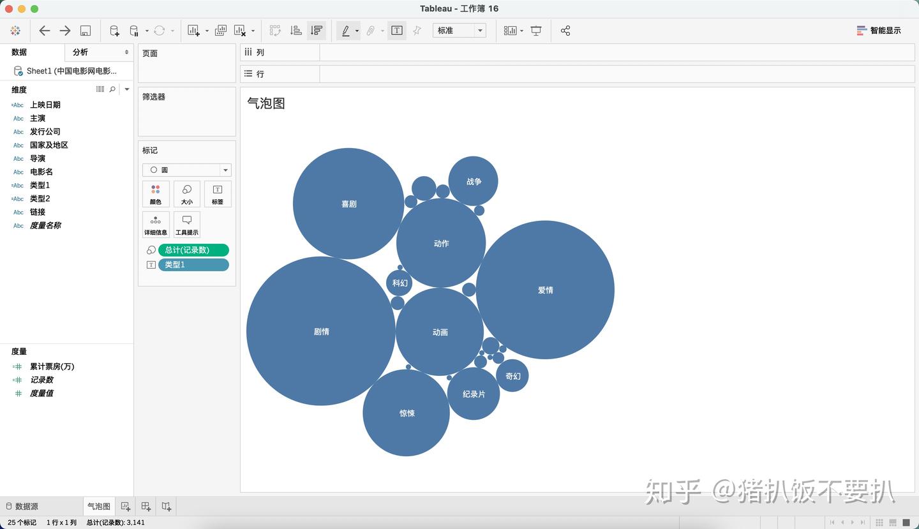The height and width of the screenshot is (529, 919).
Task: Sort ascending toolbar icon
Action: coord(295,31)
